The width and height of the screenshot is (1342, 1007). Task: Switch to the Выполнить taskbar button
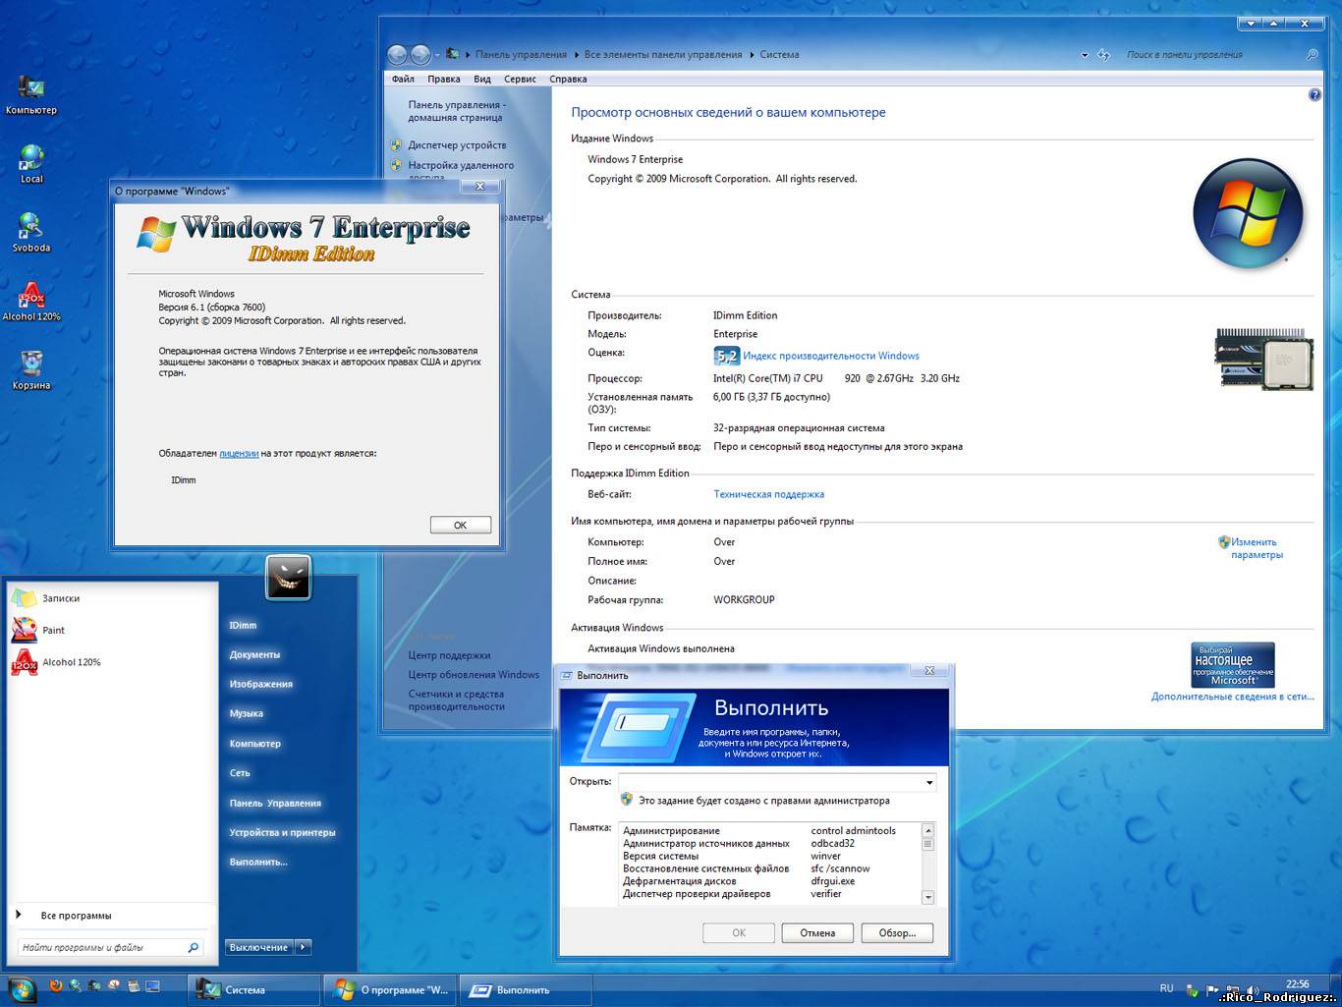526,989
